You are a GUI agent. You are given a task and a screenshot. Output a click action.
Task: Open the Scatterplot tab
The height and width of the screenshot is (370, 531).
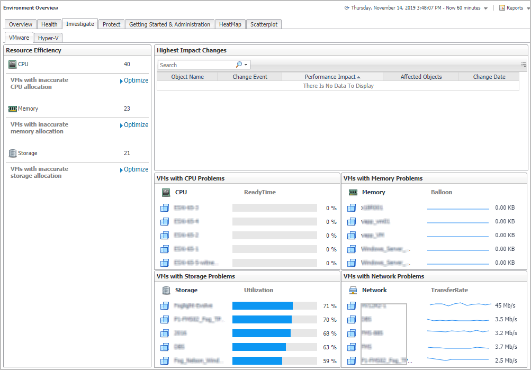point(264,24)
